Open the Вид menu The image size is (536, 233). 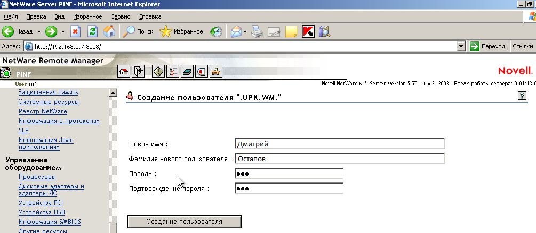point(60,16)
